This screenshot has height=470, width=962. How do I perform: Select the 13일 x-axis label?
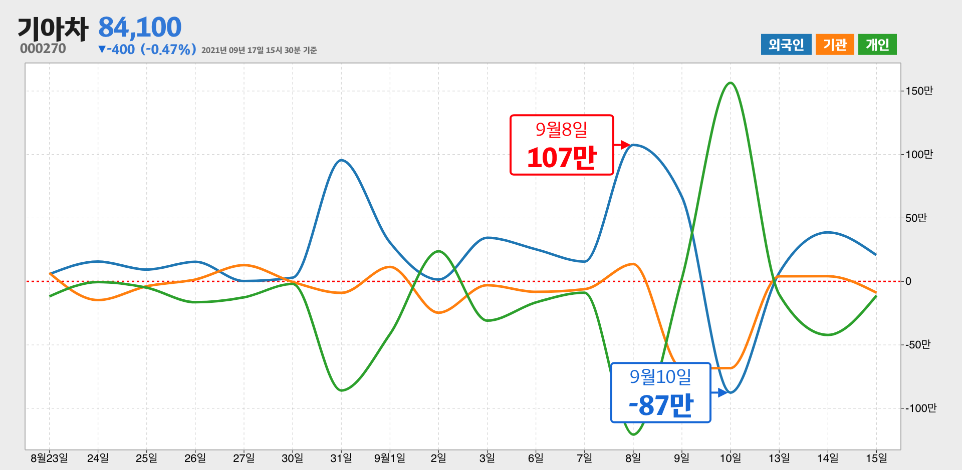tap(779, 458)
